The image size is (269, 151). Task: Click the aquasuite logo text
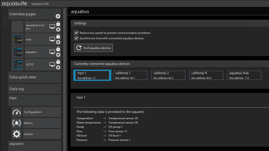tap(15, 4)
